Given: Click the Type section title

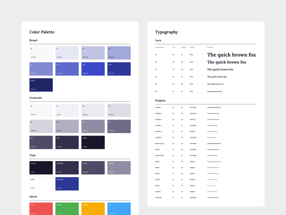Looking at the screenshot, I should 33,155.
